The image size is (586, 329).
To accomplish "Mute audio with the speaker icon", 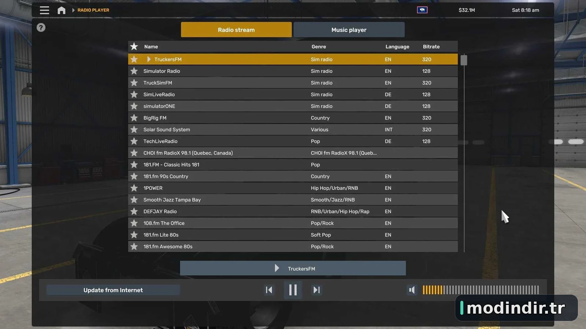I will 412,290.
